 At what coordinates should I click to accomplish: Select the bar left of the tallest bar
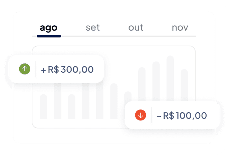coord(156,81)
